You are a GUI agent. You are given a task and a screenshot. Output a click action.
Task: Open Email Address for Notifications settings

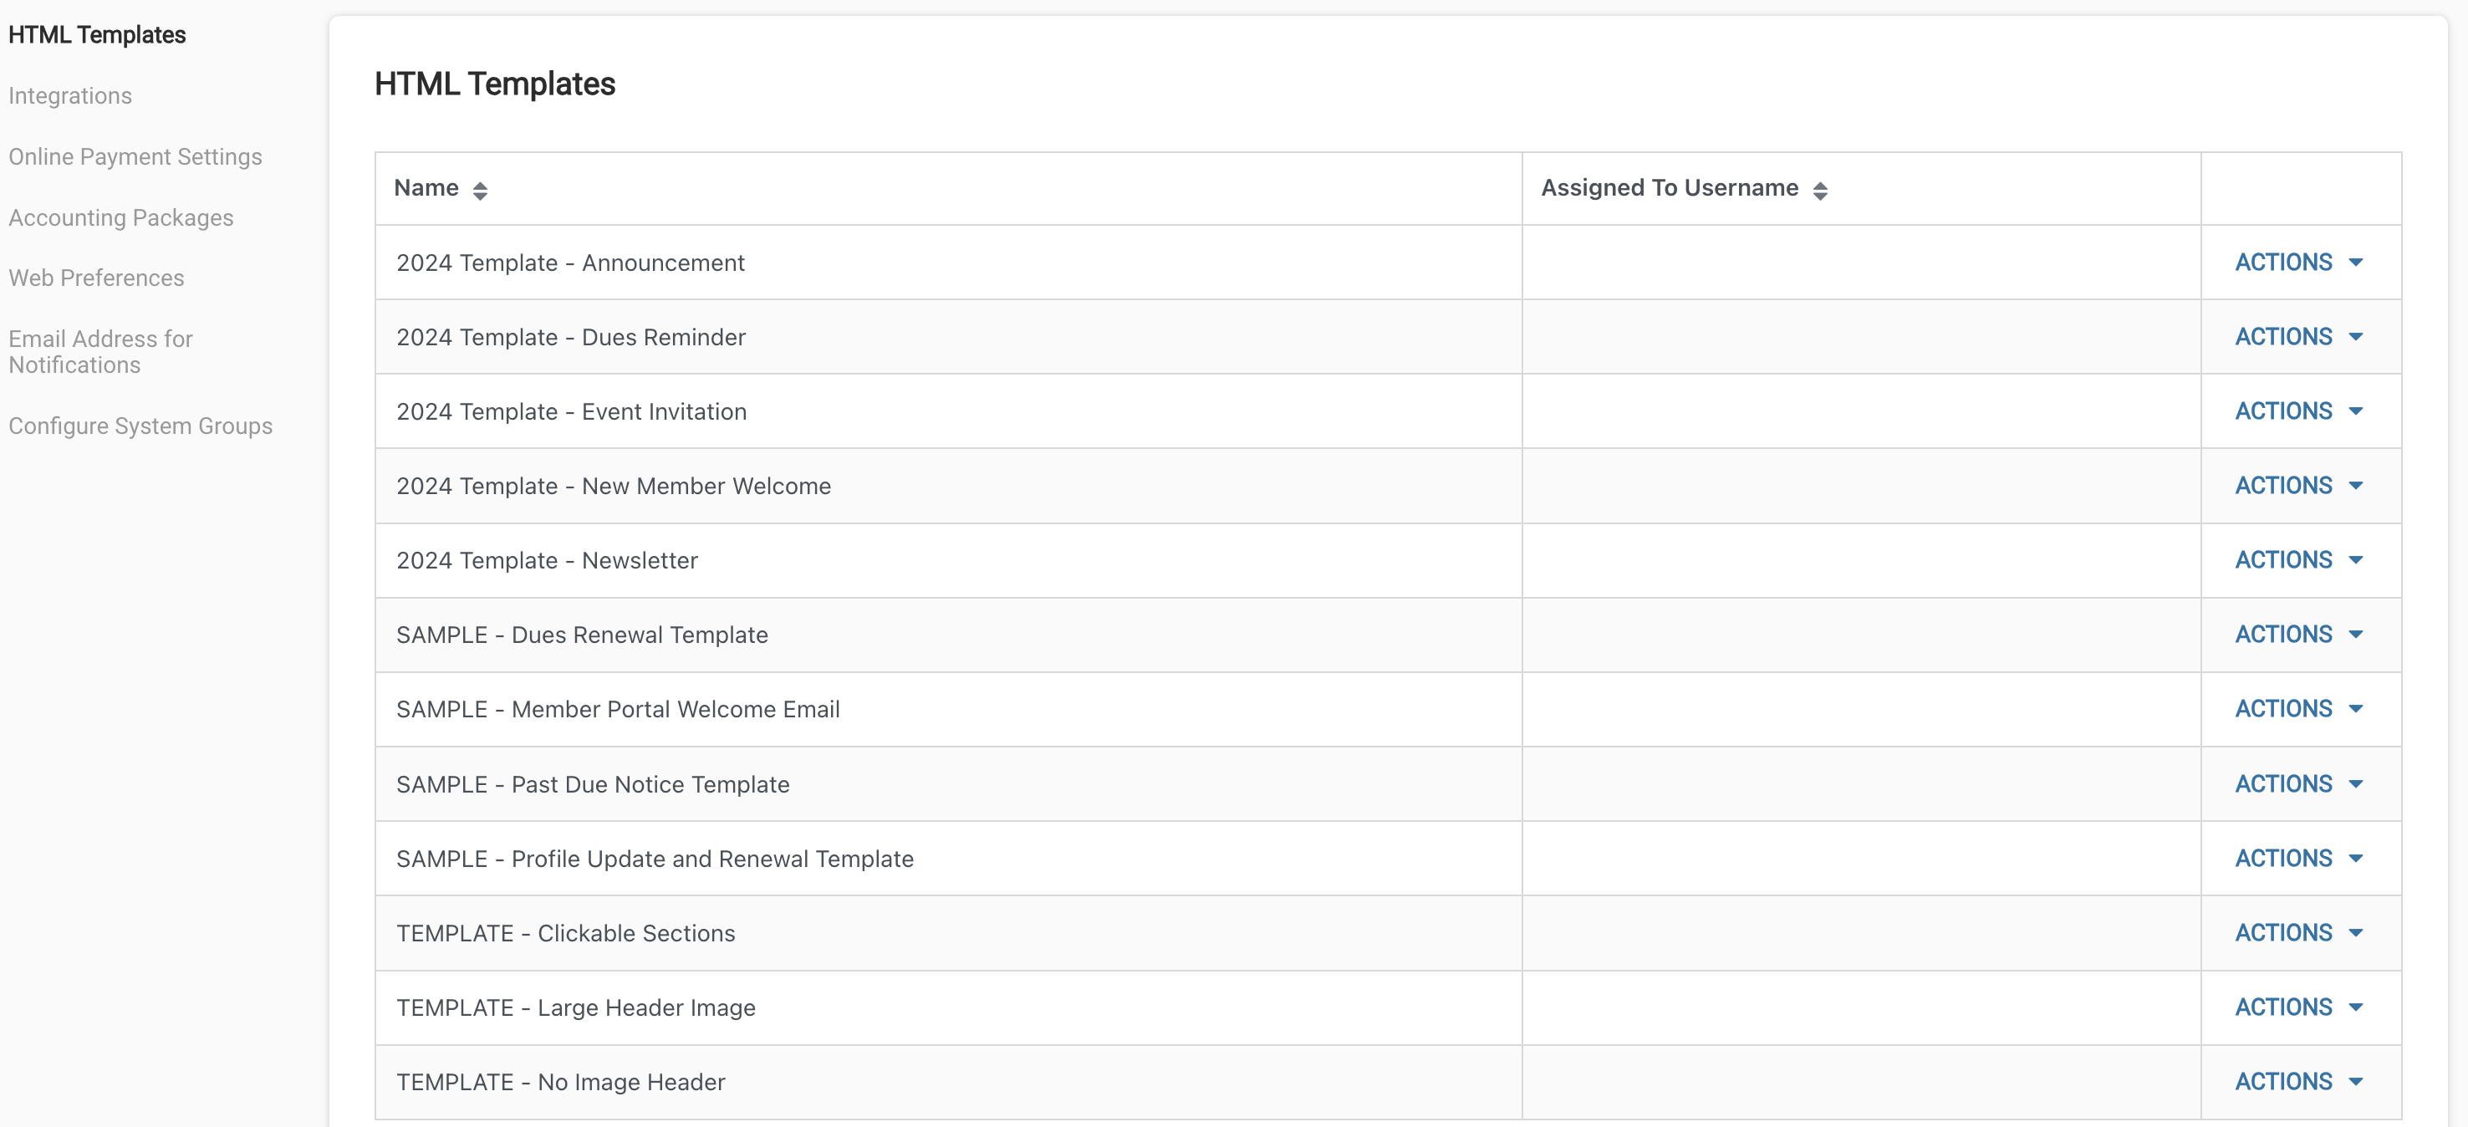pyautogui.click(x=100, y=352)
